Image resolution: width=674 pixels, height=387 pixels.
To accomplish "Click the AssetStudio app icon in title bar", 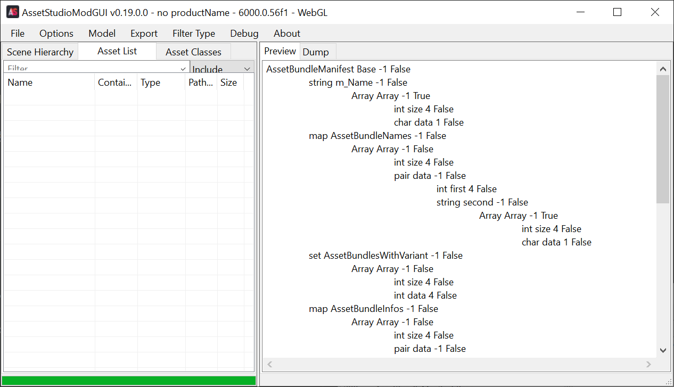I will click(13, 12).
